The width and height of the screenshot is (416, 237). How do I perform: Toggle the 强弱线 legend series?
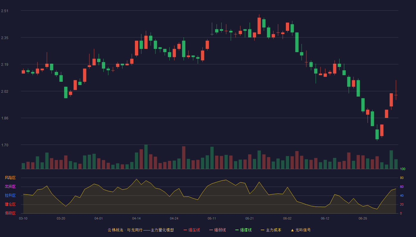[x=218, y=230]
